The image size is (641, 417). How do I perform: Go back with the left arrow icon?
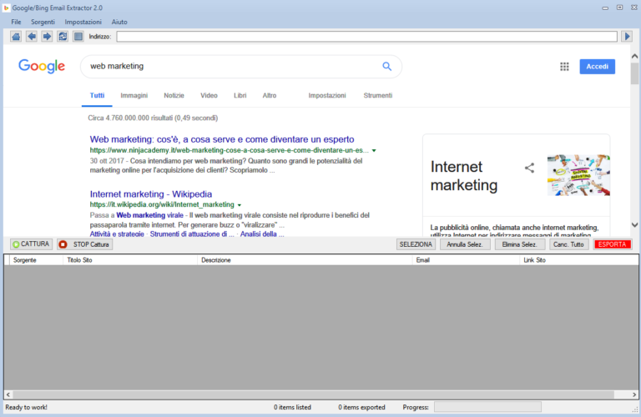coord(32,37)
